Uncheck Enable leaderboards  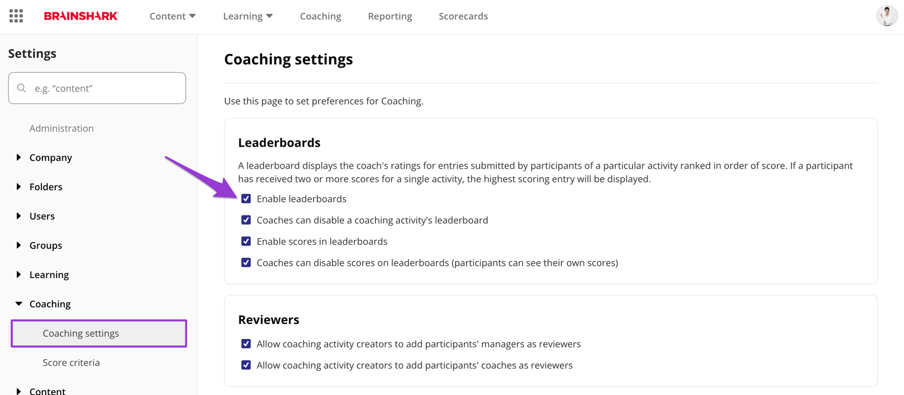(x=246, y=199)
